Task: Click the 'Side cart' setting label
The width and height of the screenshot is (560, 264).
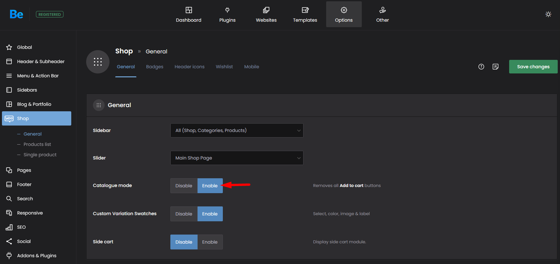Action: click(x=103, y=242)
